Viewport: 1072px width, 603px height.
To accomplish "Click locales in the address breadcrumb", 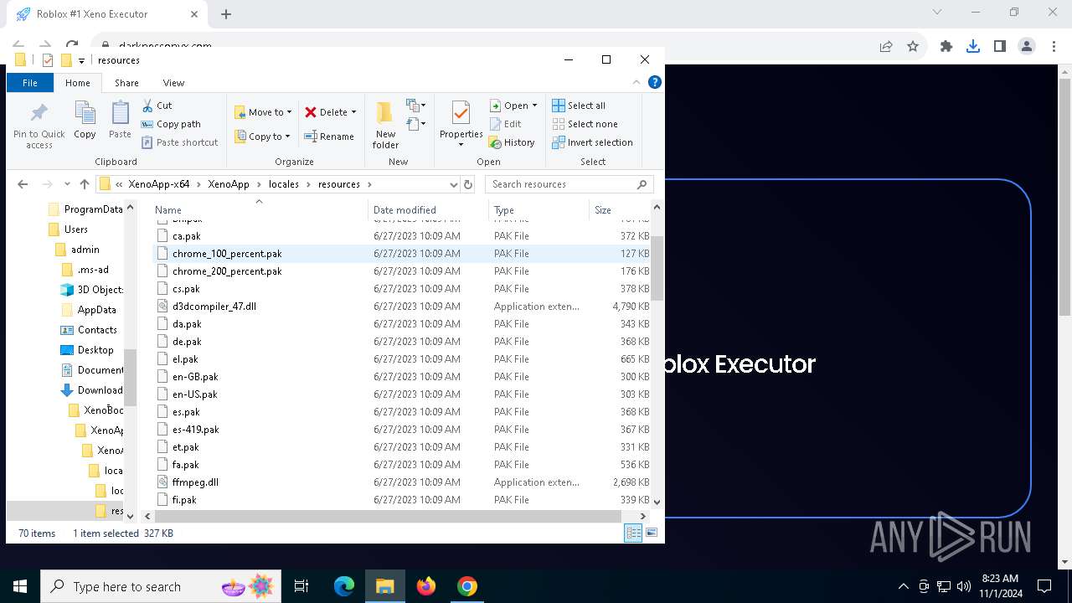I will 283,184.
